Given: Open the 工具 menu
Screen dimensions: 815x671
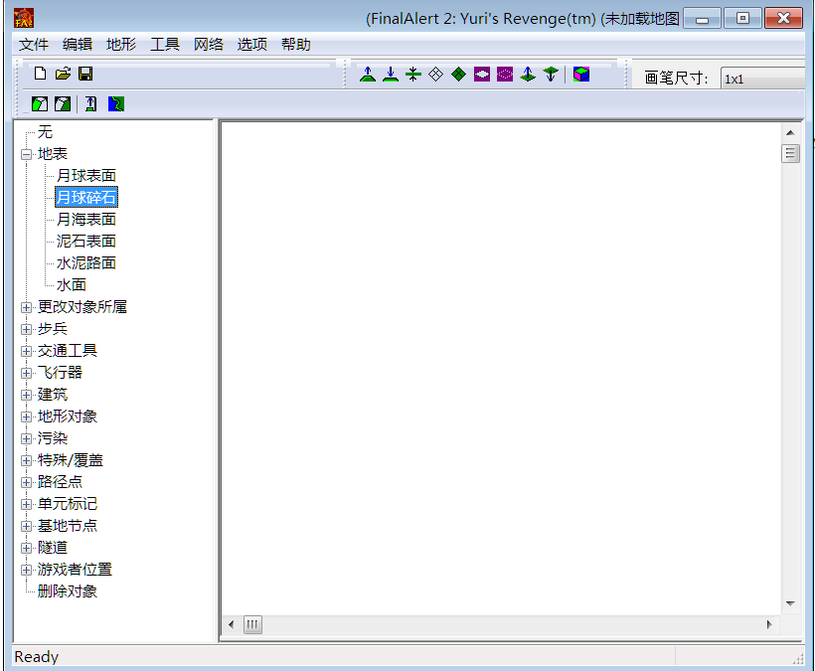Looking at the screenshot, I should (165, 44).
